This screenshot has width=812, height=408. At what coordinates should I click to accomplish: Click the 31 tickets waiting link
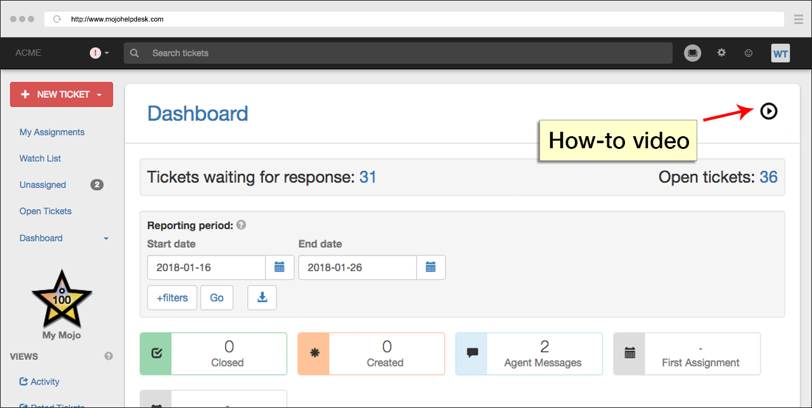368,177
